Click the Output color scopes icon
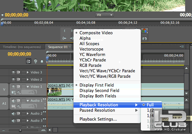This screenshot has width=192, height=134. point(145,31)
